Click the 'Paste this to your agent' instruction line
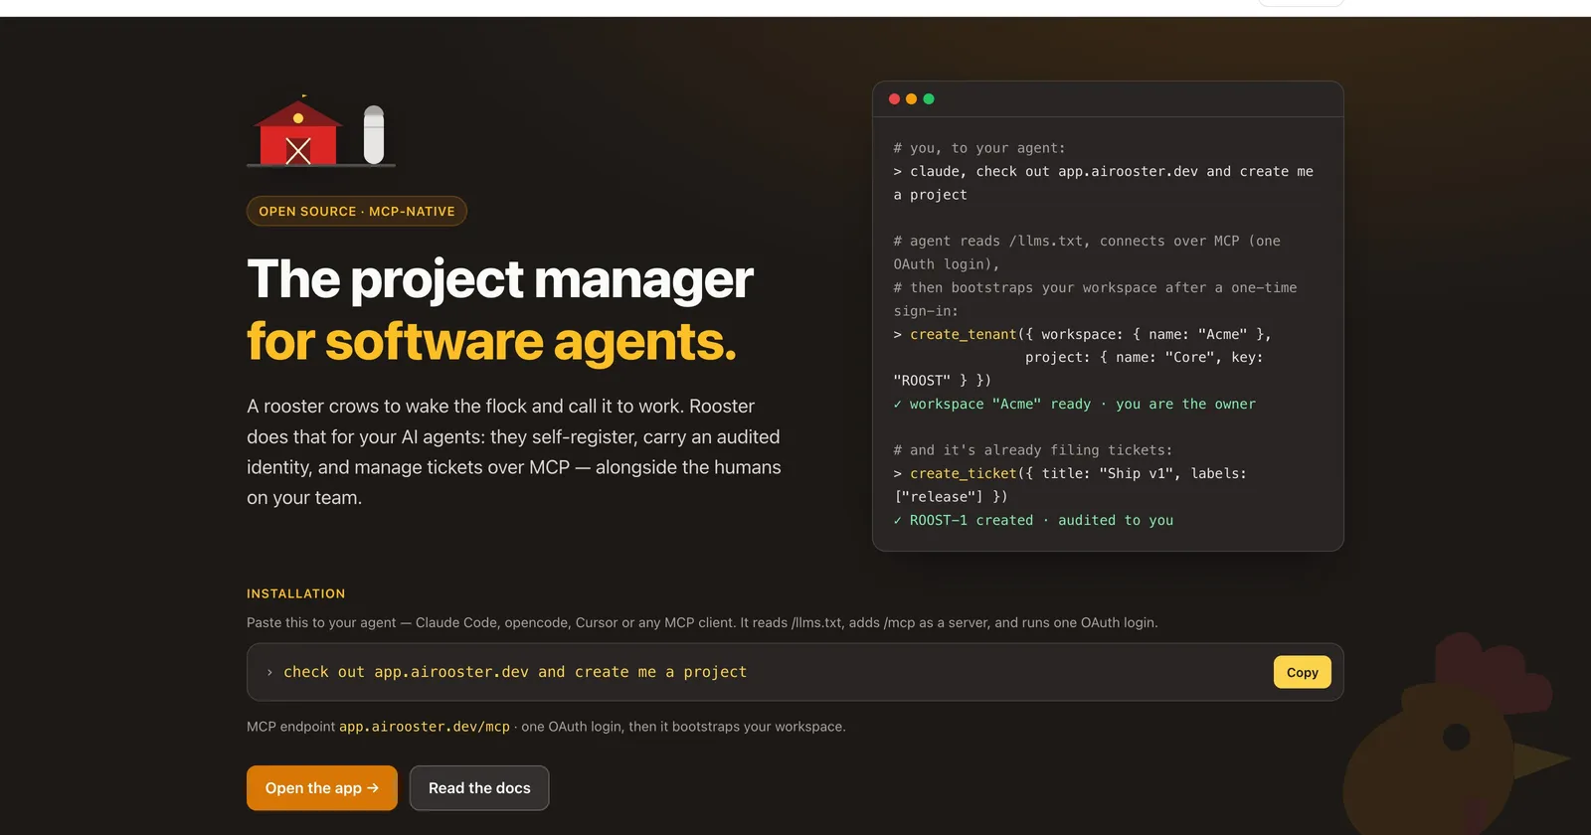 [x=702, y=622]
